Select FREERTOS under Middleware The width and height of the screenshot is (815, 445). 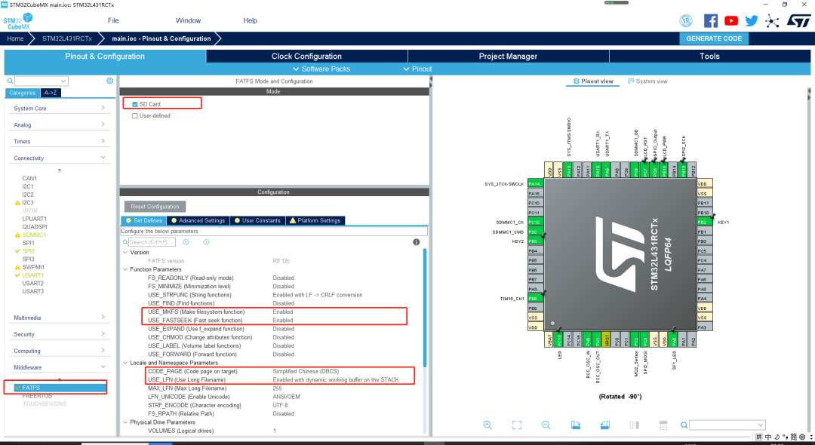point(37,396)
